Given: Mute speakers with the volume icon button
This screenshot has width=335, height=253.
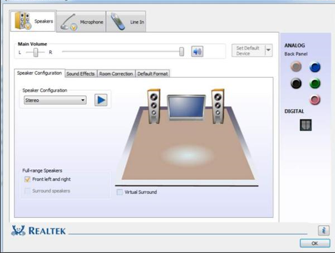Looking at the screenshot, I should tap(197, 52).
